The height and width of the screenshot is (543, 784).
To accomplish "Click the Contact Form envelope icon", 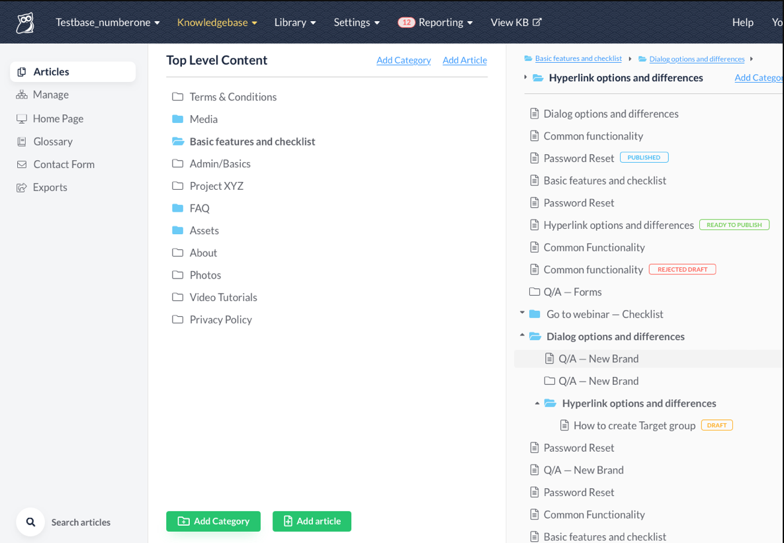I will pos(21,165).
